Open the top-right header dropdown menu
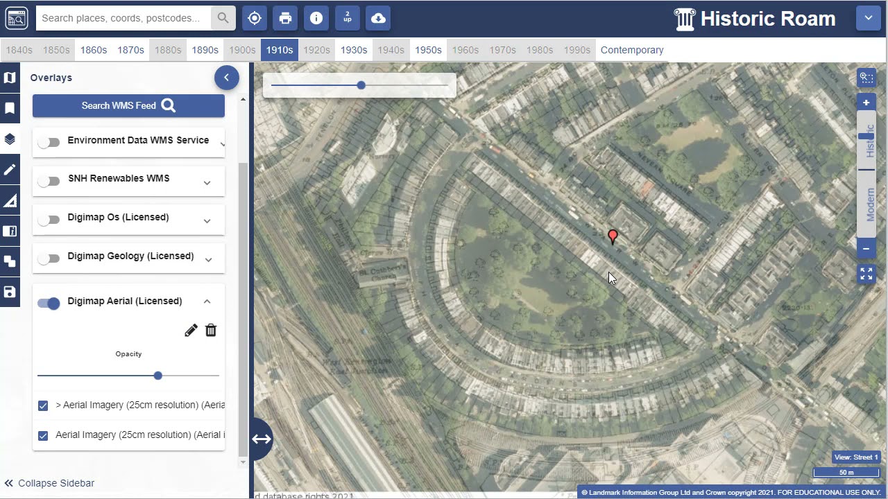This screenshot has width=888, height=499. pos(868,18)
